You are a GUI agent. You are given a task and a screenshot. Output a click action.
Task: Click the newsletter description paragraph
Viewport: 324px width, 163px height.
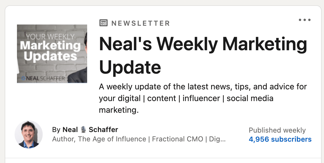point(203,98)
